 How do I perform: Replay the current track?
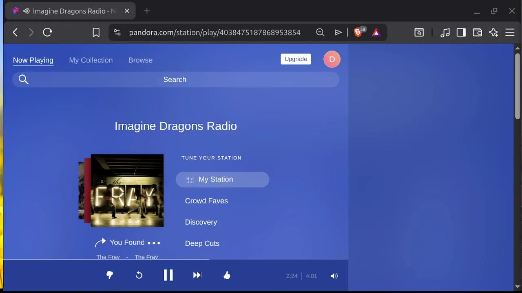(x=139, y=276)
